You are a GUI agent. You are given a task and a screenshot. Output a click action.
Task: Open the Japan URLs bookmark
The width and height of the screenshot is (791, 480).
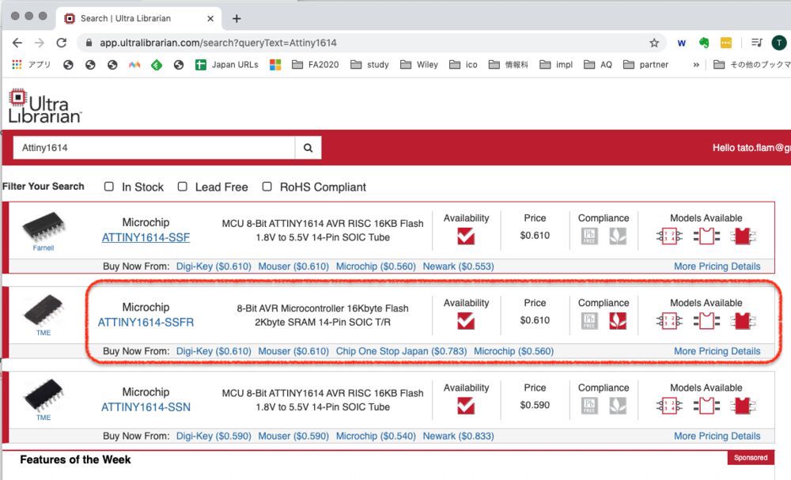click(x=226, y=65)
